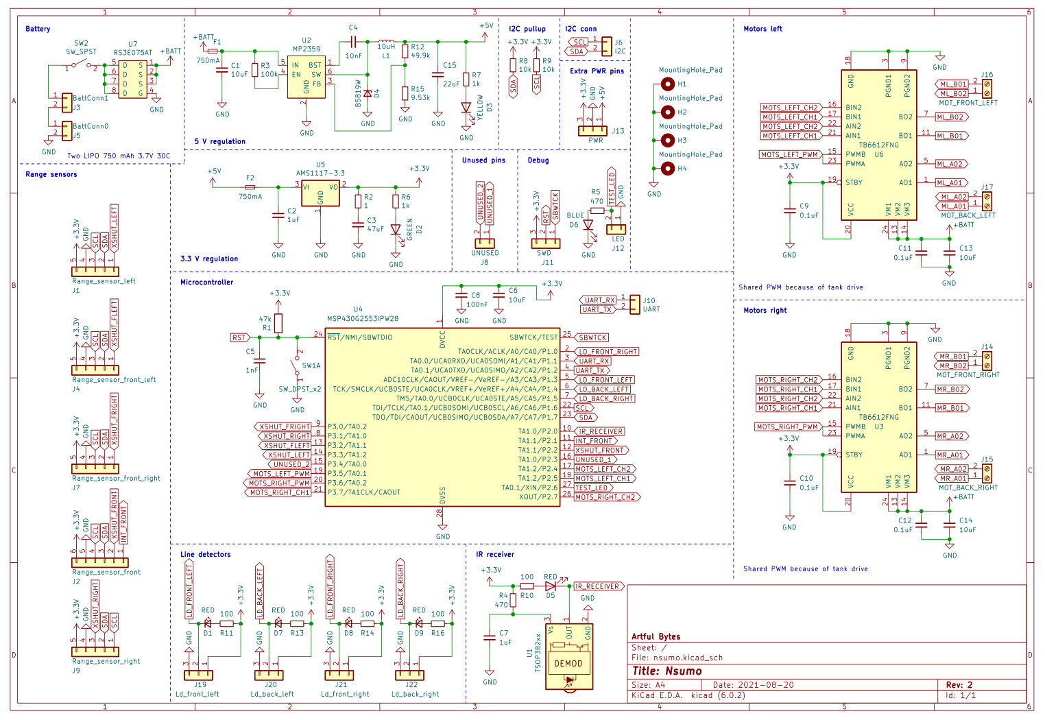The height and width of the screenshot is (720, 1045).
Task: Click the yellow LED D3
Action: click(466, 108)
